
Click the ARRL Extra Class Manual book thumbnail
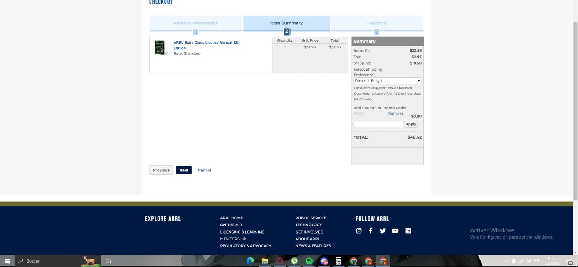click(x=160, y=47)
